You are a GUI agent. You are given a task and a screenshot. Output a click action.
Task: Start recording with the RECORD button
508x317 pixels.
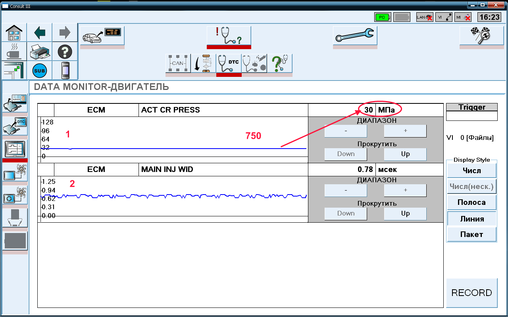coord(472,293)
